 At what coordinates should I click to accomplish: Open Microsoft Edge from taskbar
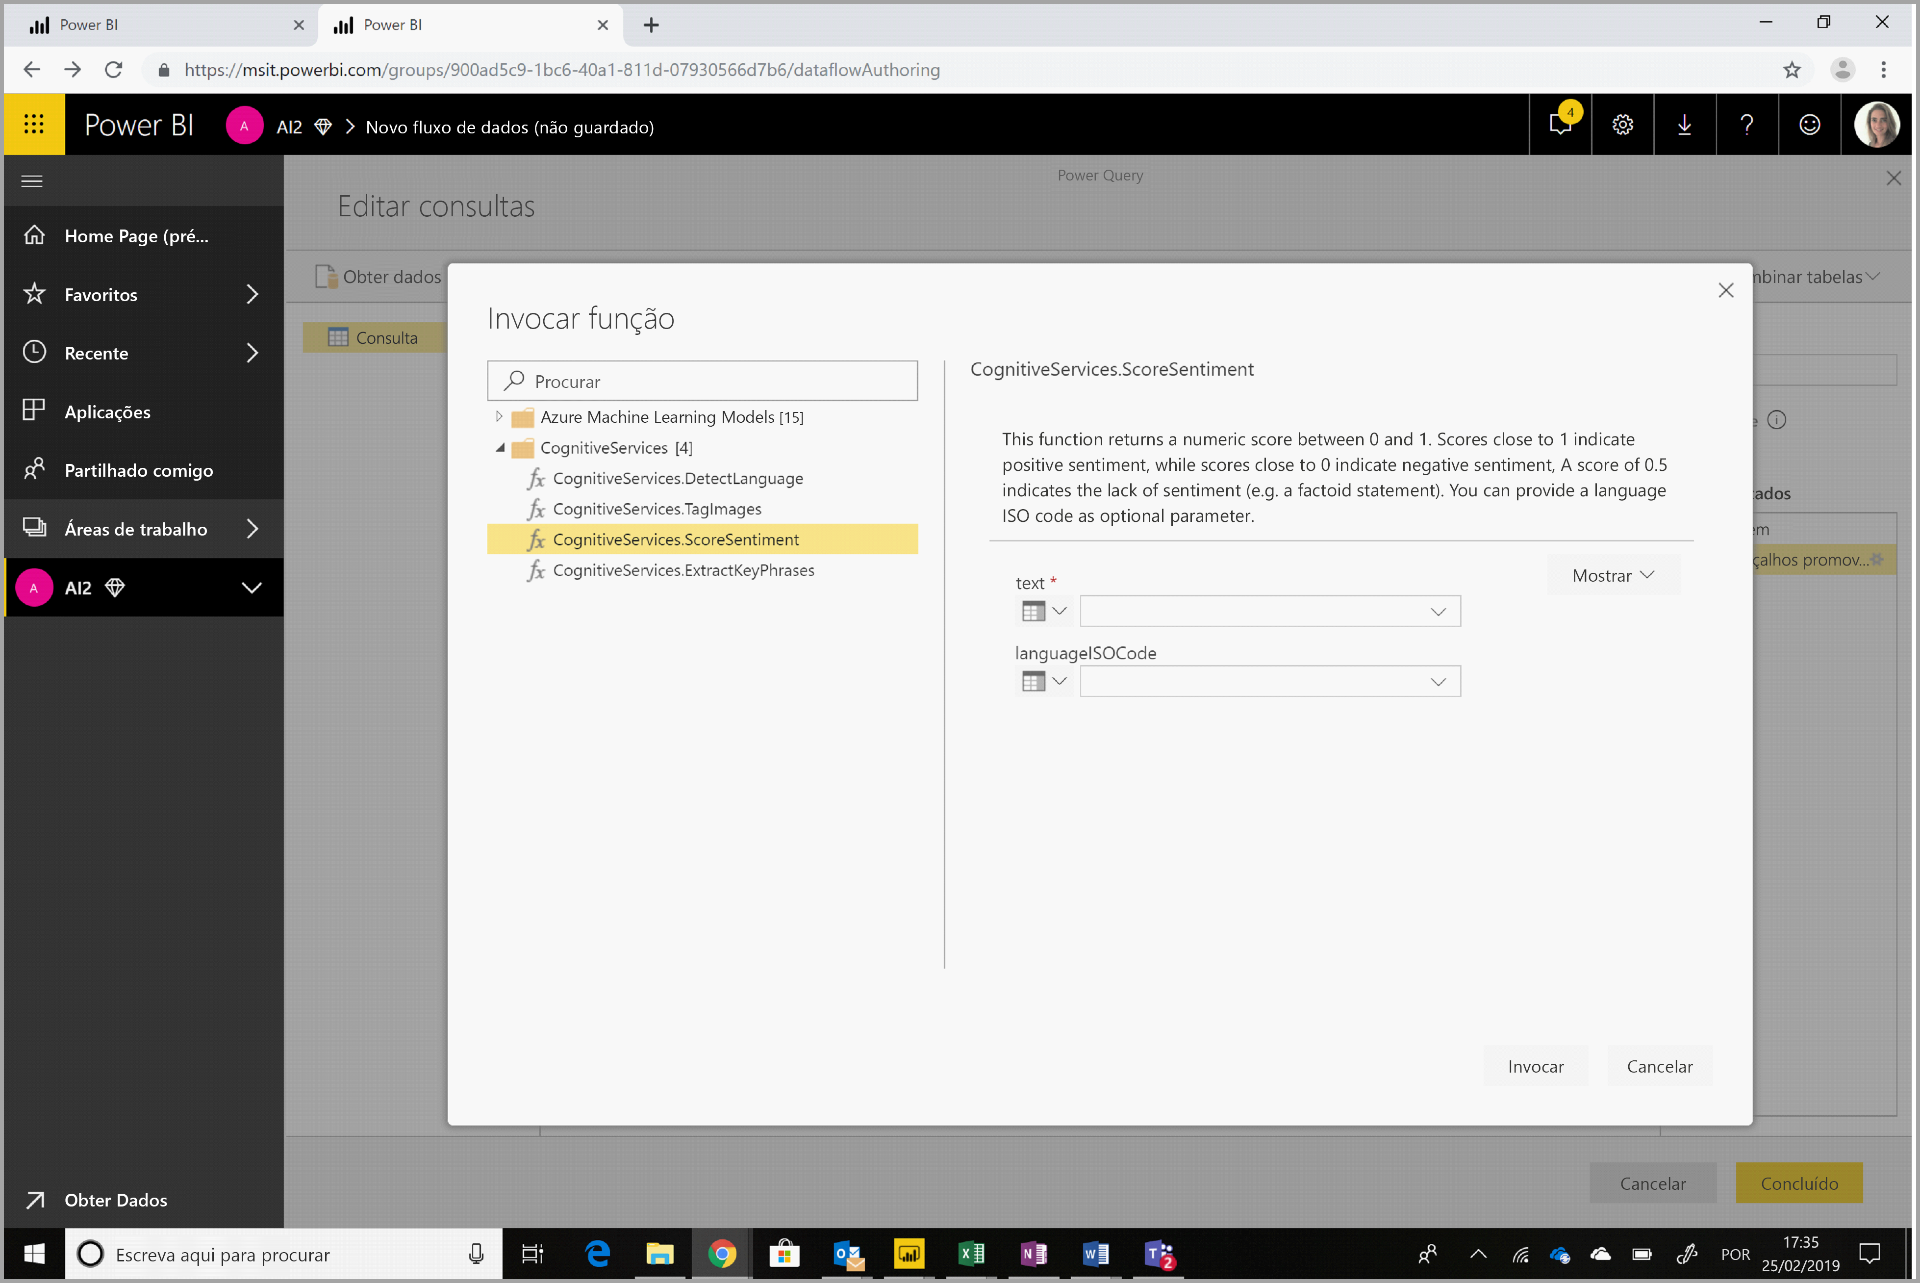[x=598, y=1254]
